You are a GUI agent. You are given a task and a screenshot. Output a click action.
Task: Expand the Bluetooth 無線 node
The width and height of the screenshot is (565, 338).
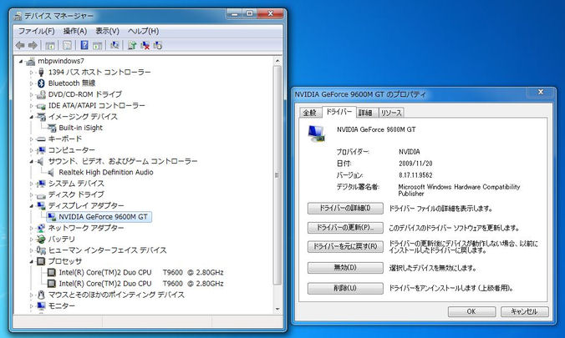click(x=32, y=83)
